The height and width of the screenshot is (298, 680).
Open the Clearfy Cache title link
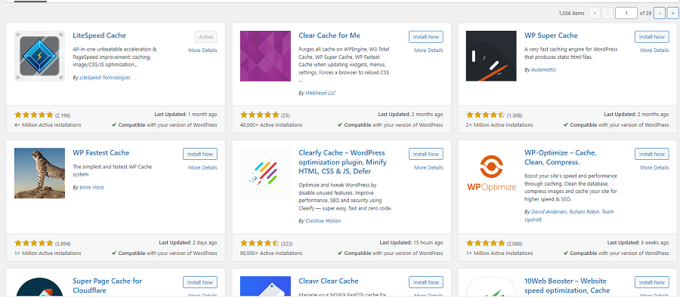point(342,162)
